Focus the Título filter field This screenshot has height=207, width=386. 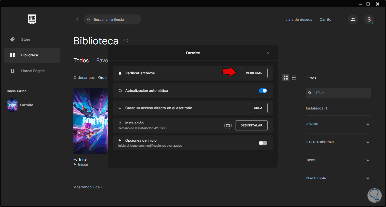(x=338, y=93)
